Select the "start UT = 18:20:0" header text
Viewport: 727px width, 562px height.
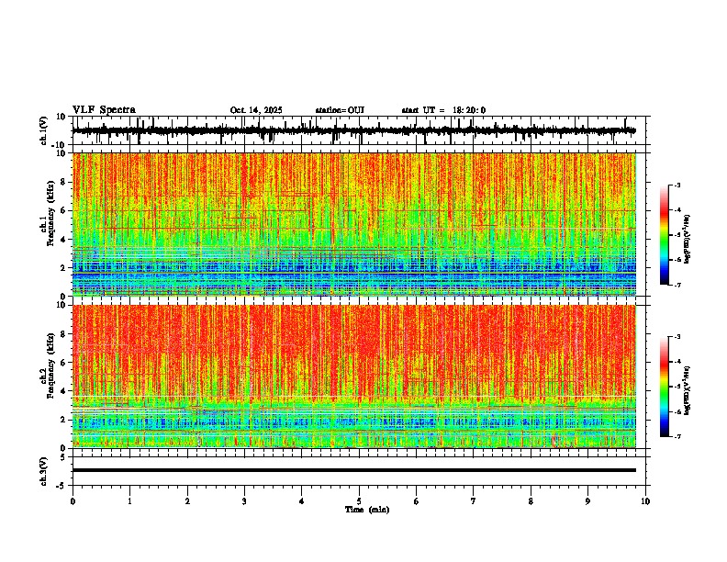(443, 110)
